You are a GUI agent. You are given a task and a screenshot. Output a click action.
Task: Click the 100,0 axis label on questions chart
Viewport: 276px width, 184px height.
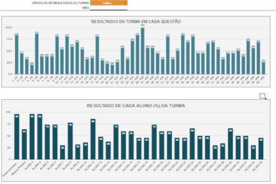click(8, 28)
